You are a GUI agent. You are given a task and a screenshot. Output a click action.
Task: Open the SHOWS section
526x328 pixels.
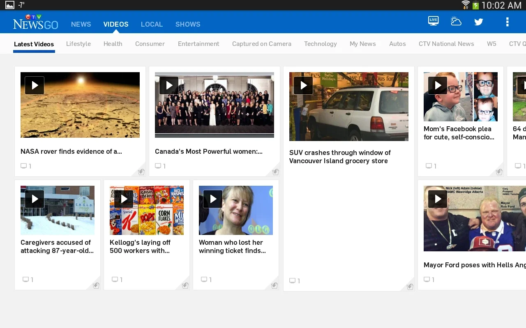[x=188, y=24]
